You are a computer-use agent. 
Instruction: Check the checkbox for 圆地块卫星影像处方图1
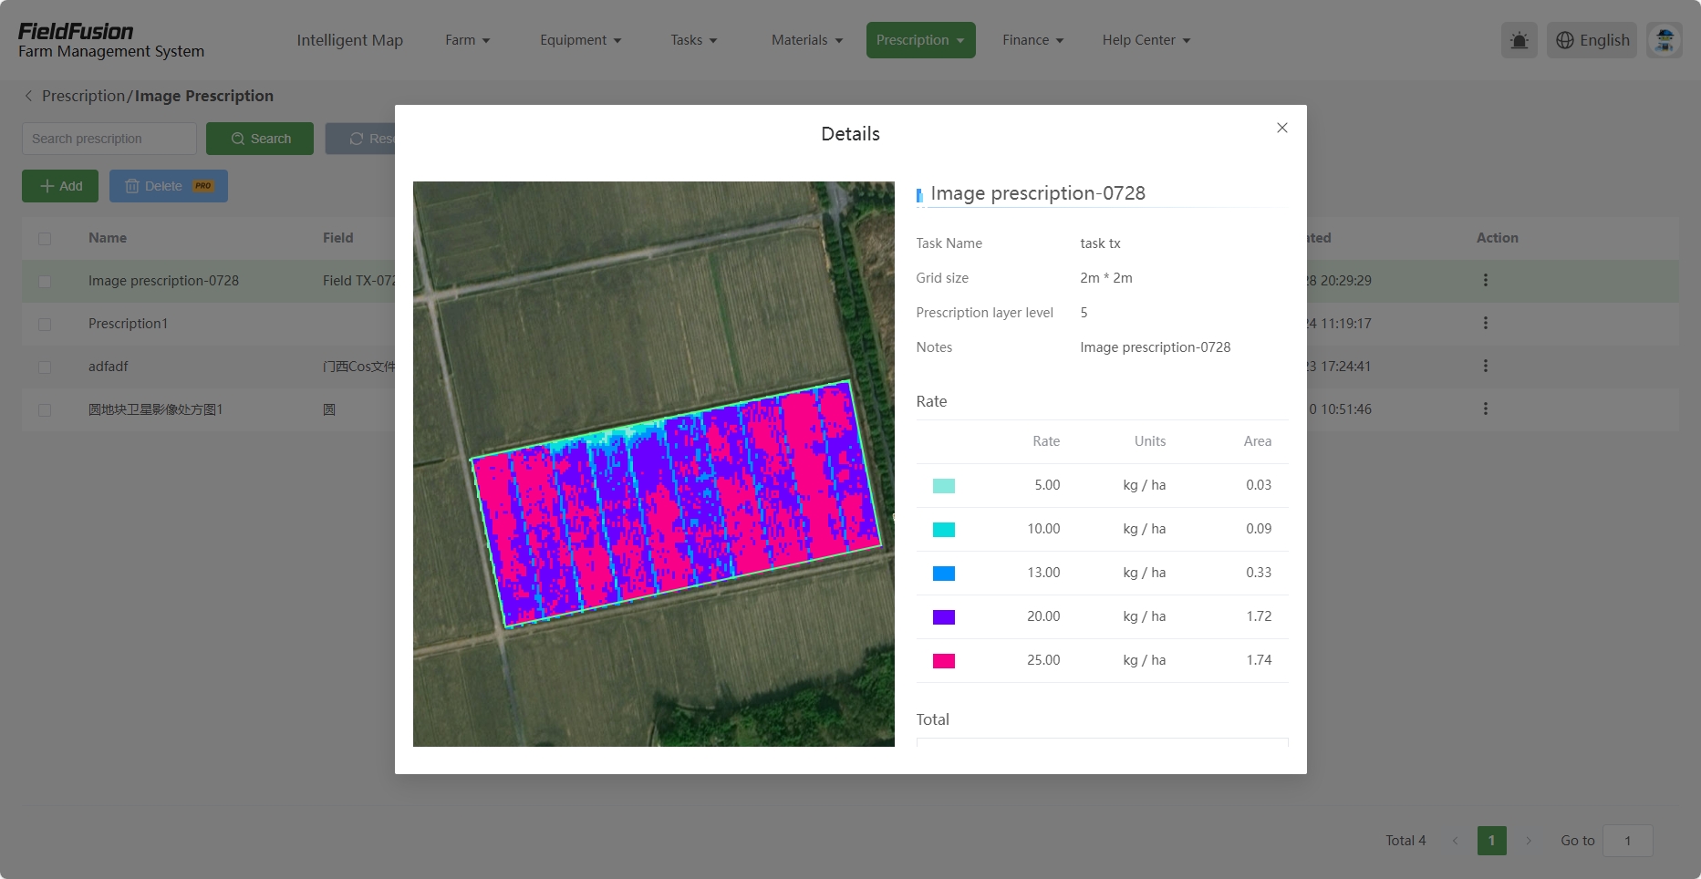tap(45, 410)
